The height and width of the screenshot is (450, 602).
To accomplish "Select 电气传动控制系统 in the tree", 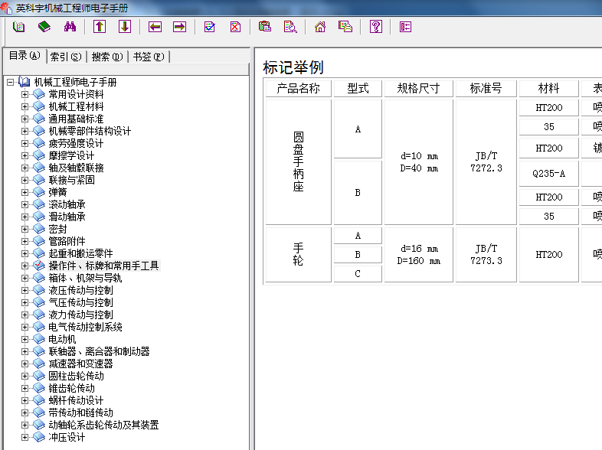I will point(85,328).
